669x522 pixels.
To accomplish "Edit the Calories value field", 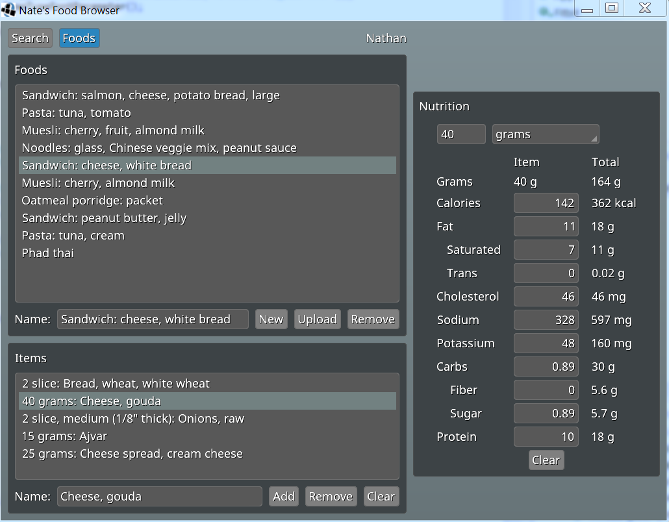I will click(x=546, y=203).
